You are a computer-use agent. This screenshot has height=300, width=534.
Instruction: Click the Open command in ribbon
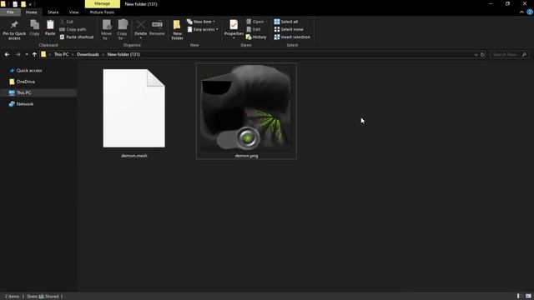[254, 22]
